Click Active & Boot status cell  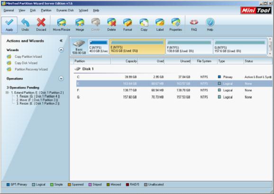(x=258, y=77)
